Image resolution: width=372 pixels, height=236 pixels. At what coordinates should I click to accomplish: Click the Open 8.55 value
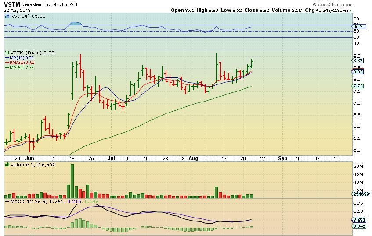click(183, 10)
